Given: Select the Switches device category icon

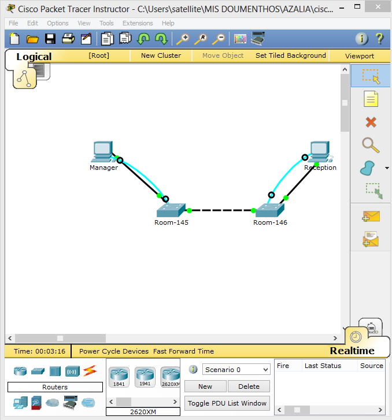Looking at the screenshot, I should (38, 371).
